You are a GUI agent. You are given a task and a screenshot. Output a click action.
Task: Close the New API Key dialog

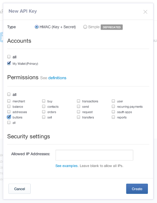(145, 12)
